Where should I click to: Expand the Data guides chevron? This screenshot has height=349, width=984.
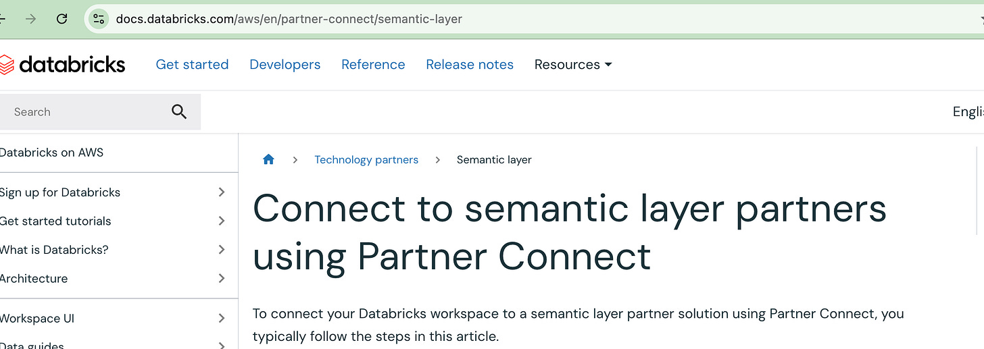(x=222, y=346)
